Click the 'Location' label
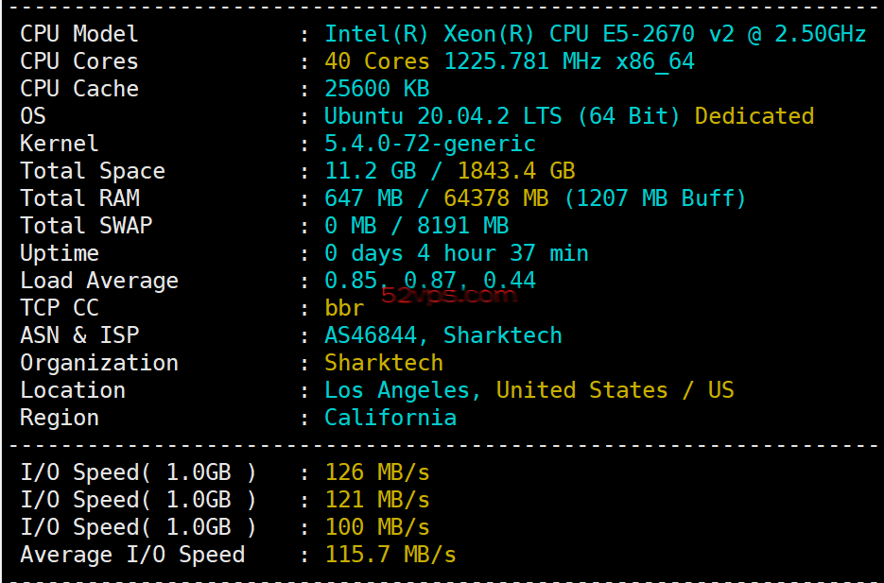Image resolution: width=884 pixels, height=583 pixels. click(x=73, y=390)
